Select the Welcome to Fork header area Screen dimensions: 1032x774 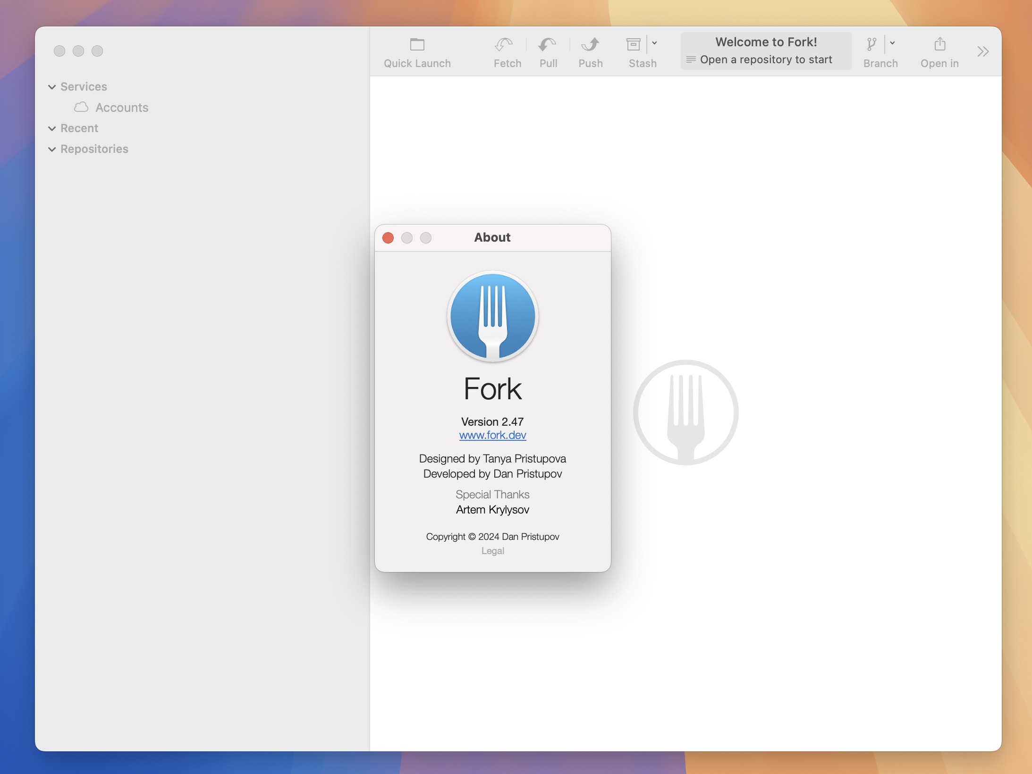coord(764,41)
